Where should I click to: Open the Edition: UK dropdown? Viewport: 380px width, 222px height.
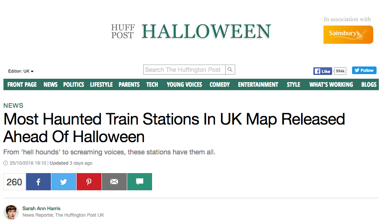tap(21, 71)
